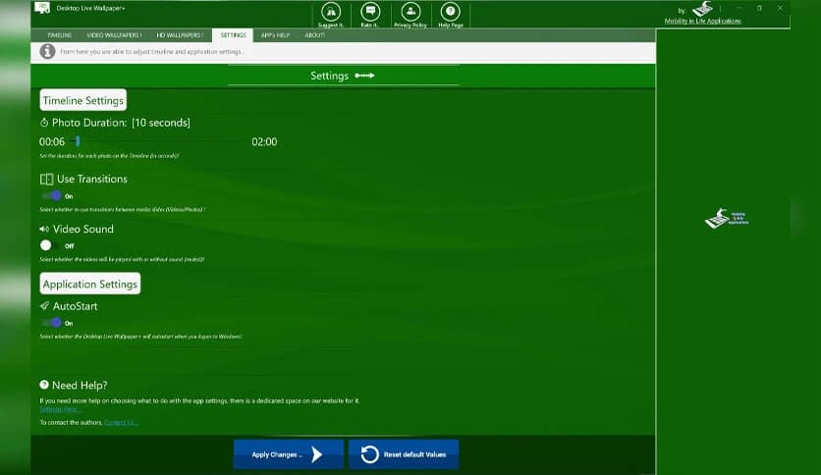Click the Application Settings label
This screenshot has width=821, height=475.
pos(90,284)
